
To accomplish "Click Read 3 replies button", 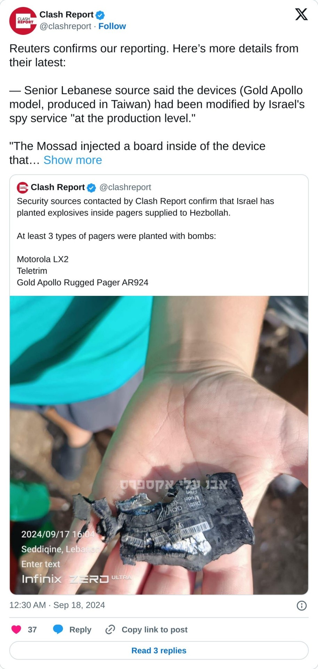I will (159, 650).
